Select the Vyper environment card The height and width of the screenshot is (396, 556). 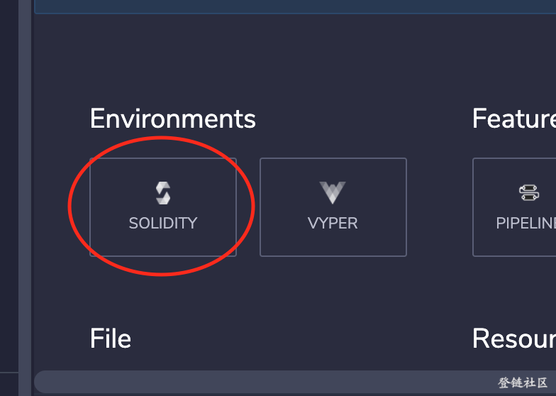tap(333, 207)
